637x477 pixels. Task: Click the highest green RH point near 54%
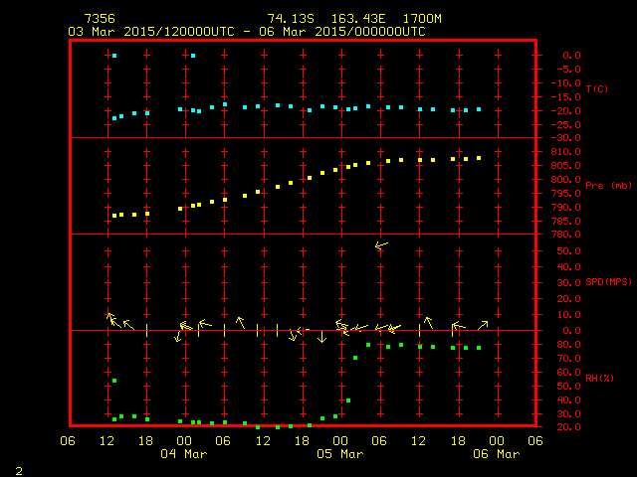click(x=114, y=381)
